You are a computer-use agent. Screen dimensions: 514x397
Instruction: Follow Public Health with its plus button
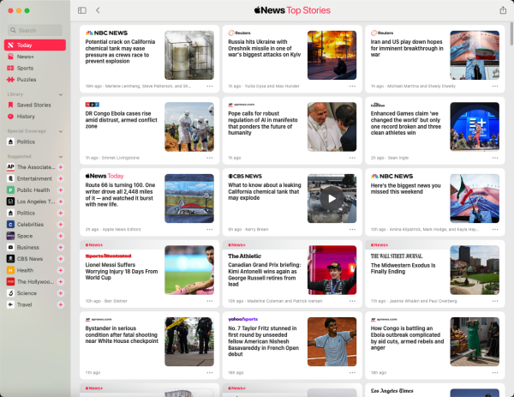pos(61,190)
